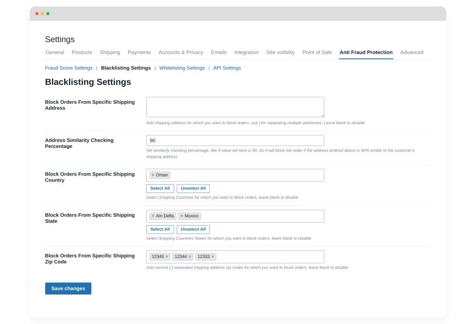476x324 pixels.
Task: Remove zip code 12333 tag
Action: (x=213, y=257)
